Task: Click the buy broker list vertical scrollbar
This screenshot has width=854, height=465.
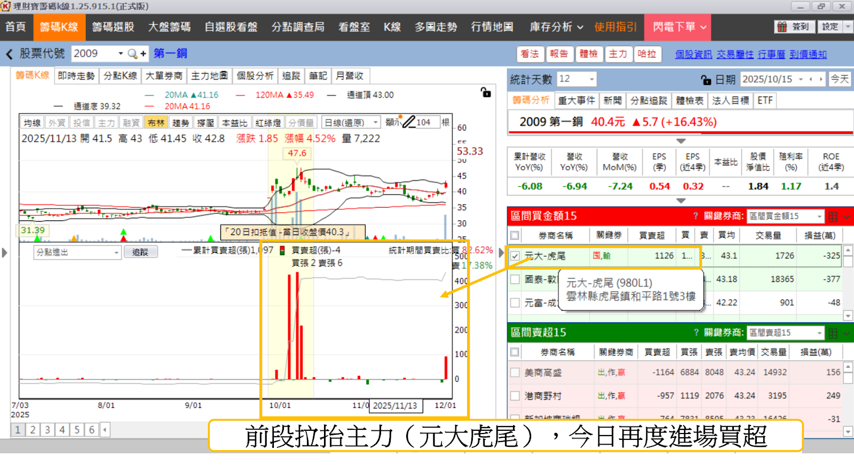Action: [848, 283]
